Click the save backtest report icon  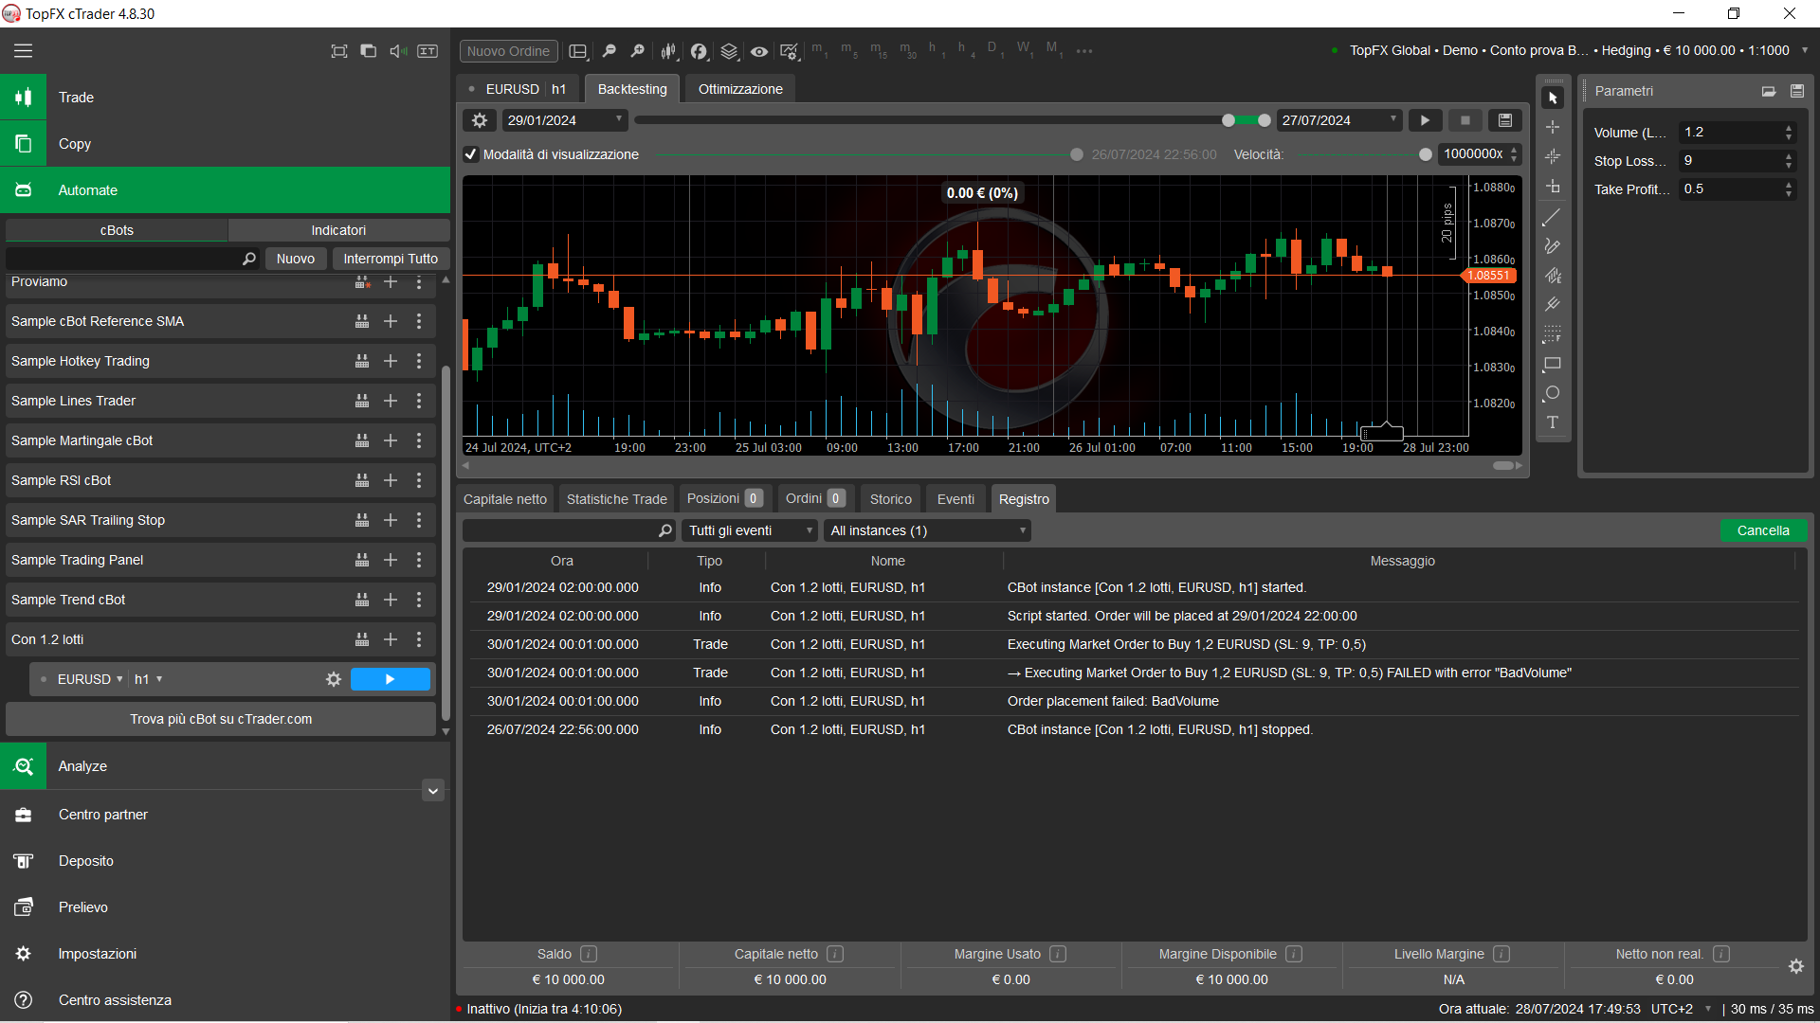1505,120
